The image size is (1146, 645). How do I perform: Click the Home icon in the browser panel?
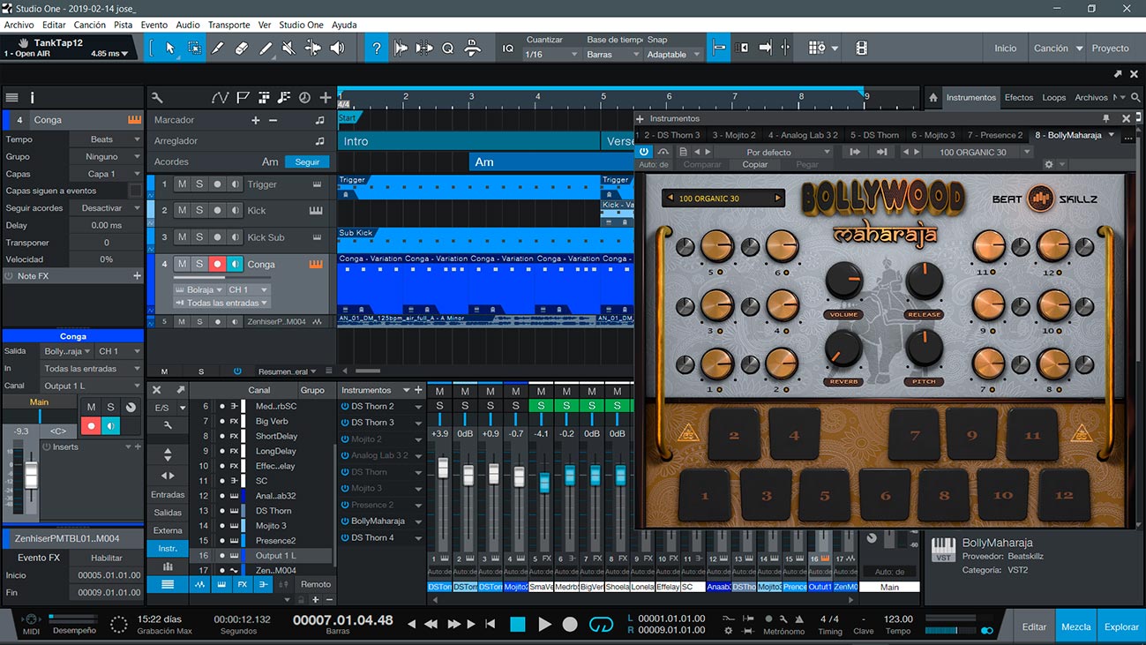tap(933, 98)
